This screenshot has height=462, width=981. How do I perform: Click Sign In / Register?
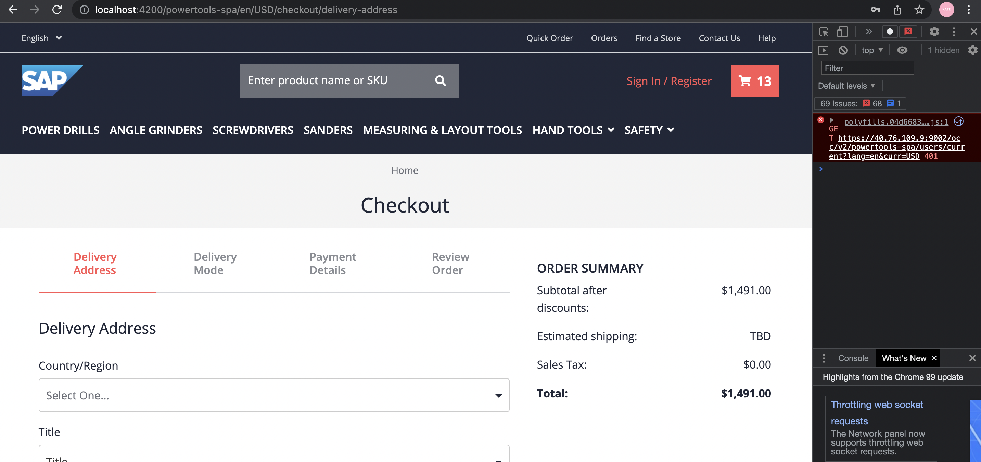pyautogui.click(x=669, y=81)
